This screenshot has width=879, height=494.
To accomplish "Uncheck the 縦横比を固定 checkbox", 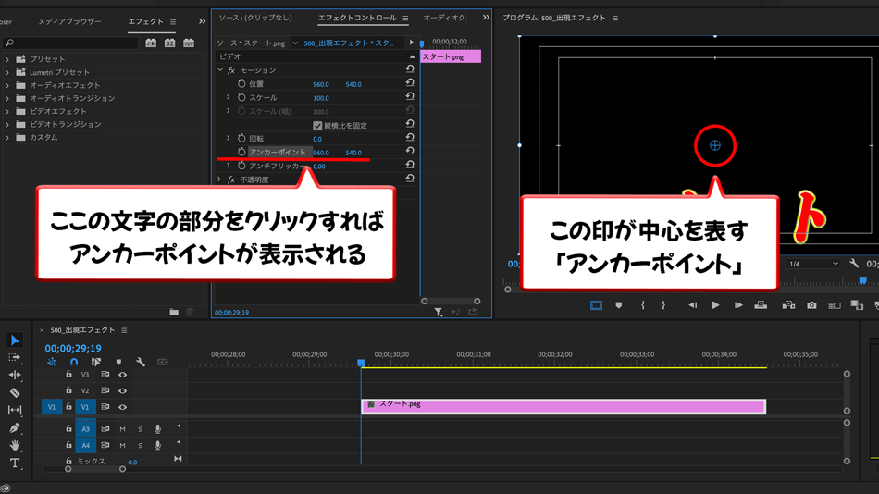I will [x=317, y=126].
